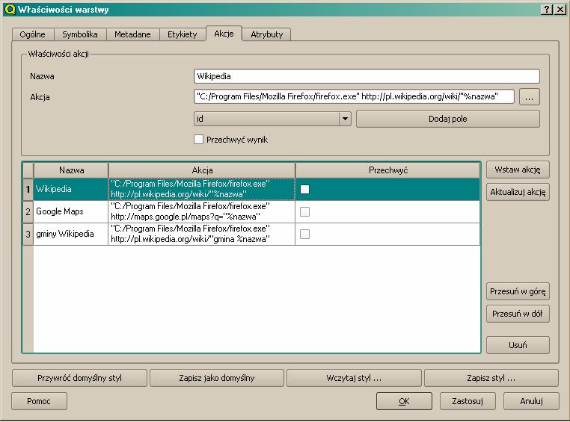Delete action with Usuń button

(x=518, y=345)
